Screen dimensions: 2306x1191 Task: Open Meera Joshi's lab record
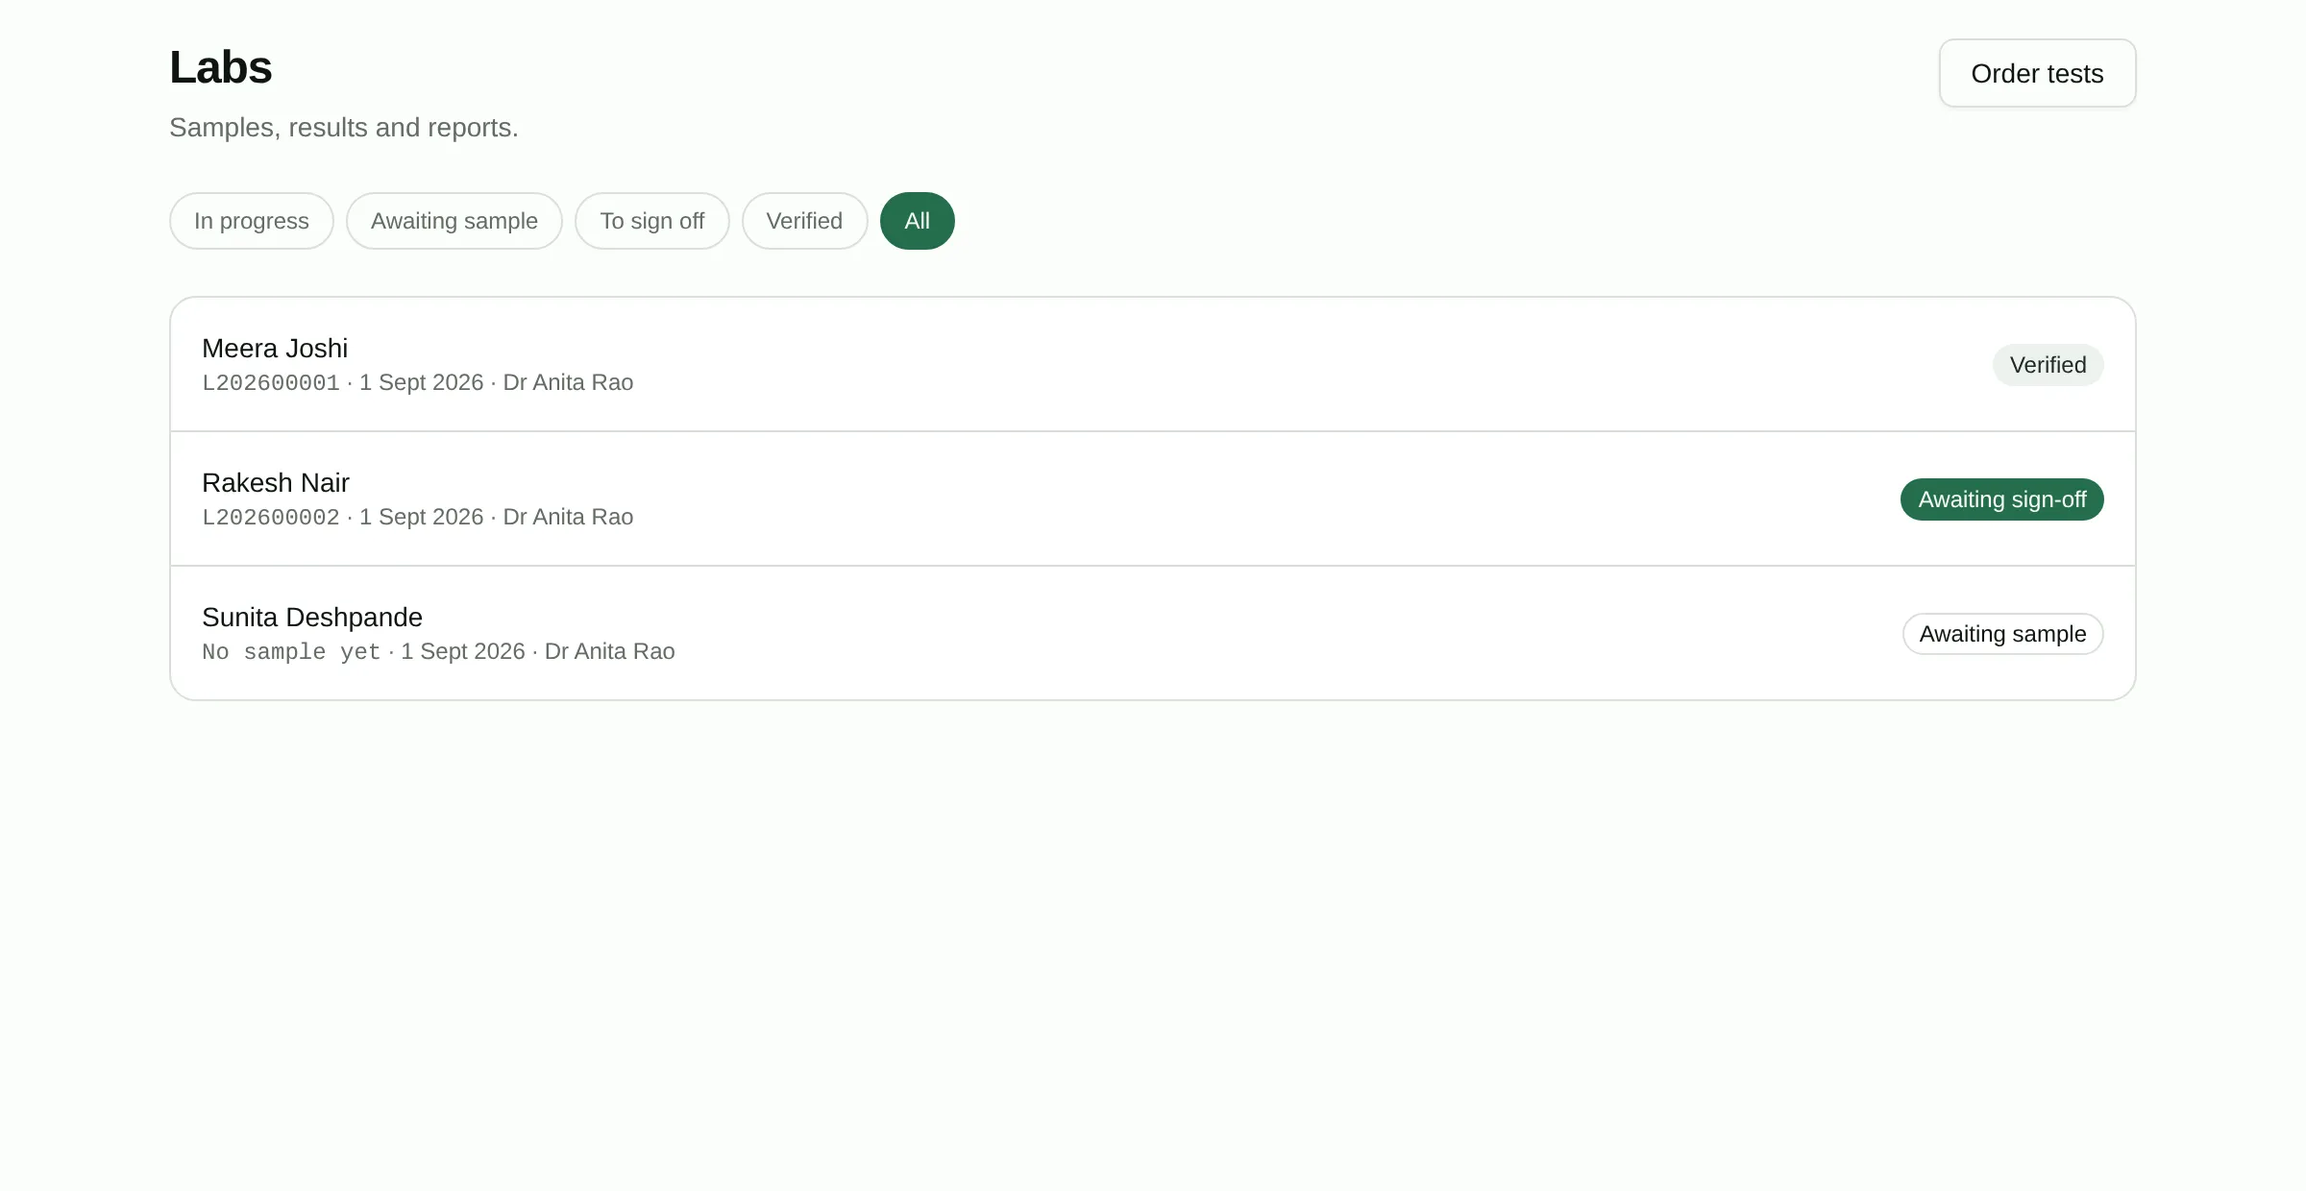1153,364
